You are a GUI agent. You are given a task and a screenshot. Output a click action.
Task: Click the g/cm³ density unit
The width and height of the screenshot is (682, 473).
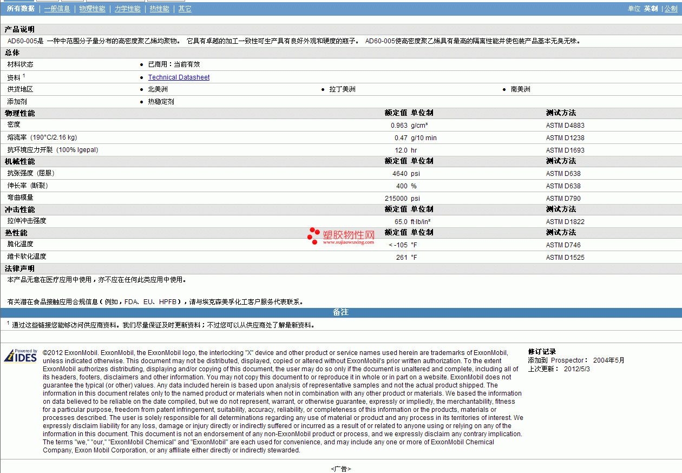tap(419, 126)
